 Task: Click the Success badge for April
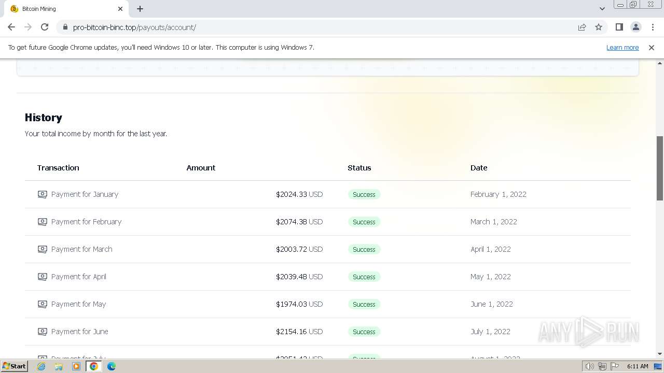click(x=364, y=277)
